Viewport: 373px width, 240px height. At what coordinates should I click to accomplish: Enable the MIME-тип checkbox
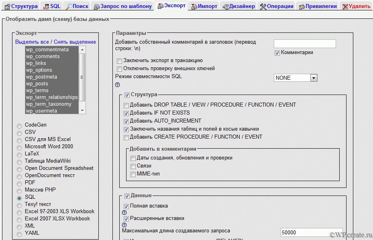133,174
